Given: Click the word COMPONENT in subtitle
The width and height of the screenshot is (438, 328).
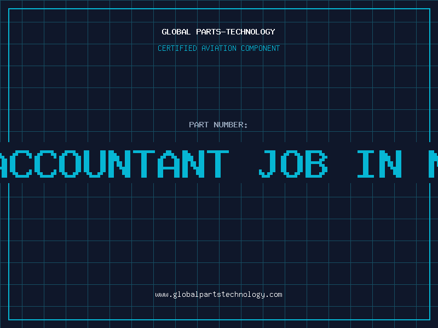Looking at the screenshot, I should coord(261,48).
